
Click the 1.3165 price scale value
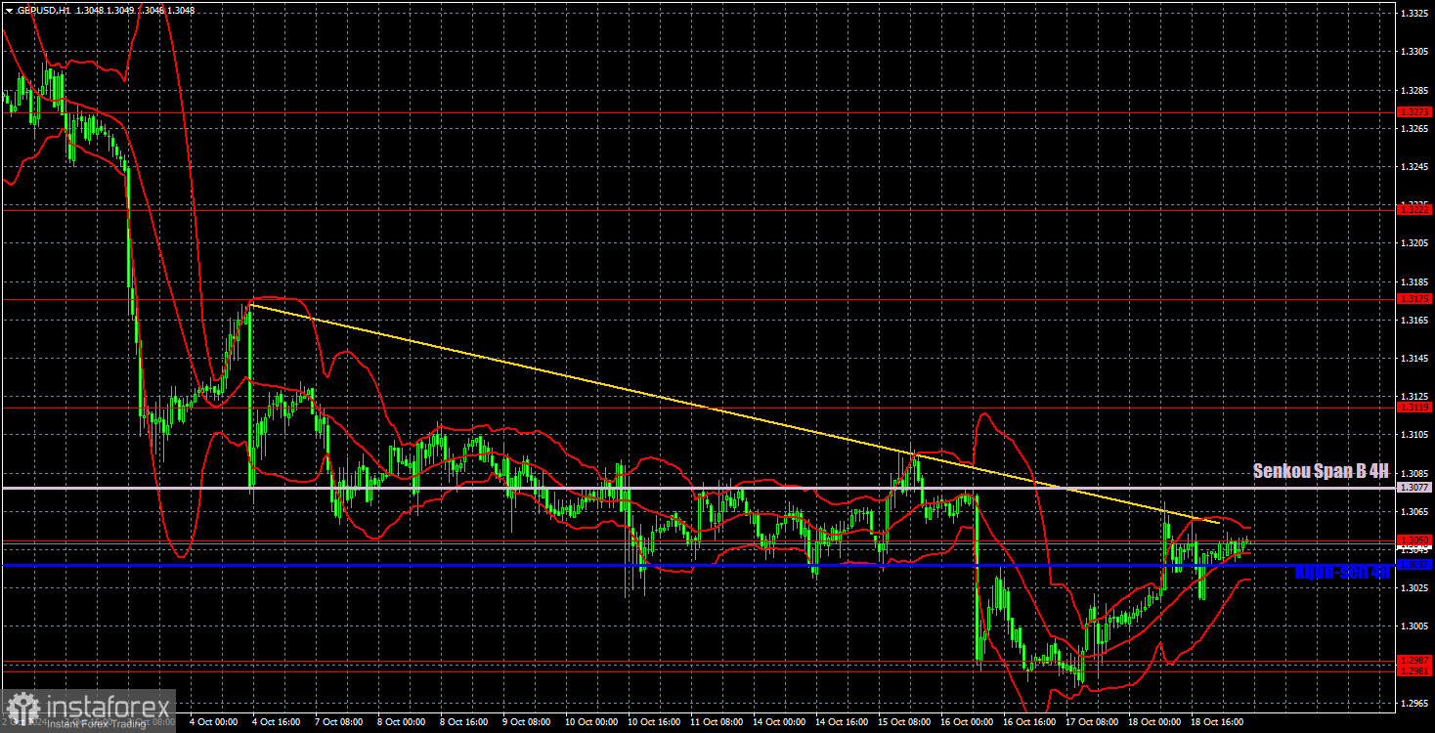coord(1415,320)
